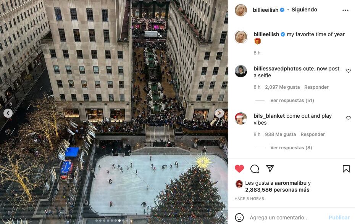Click Siguiendo following button
This screenshot has width=355, height=224.
tap(304, 10)
